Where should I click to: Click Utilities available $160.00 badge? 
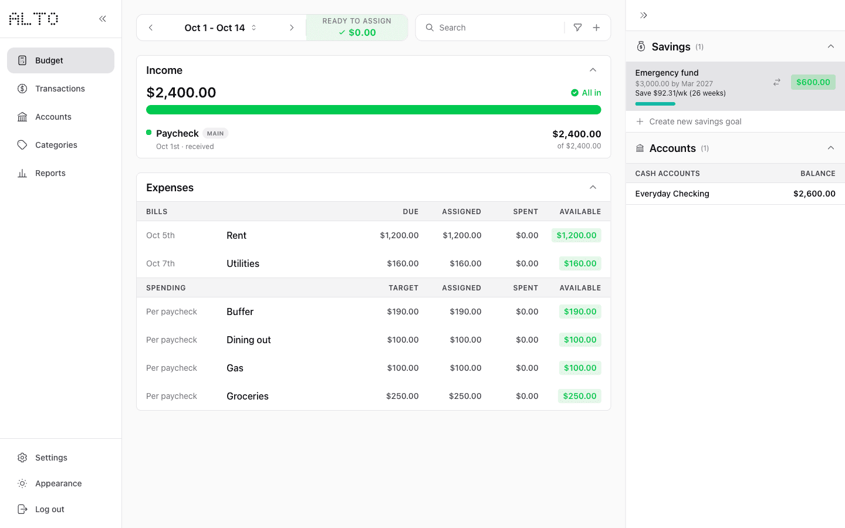(580, 263)
